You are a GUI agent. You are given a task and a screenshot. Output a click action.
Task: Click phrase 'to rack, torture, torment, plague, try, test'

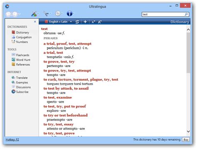coord(81,79)
